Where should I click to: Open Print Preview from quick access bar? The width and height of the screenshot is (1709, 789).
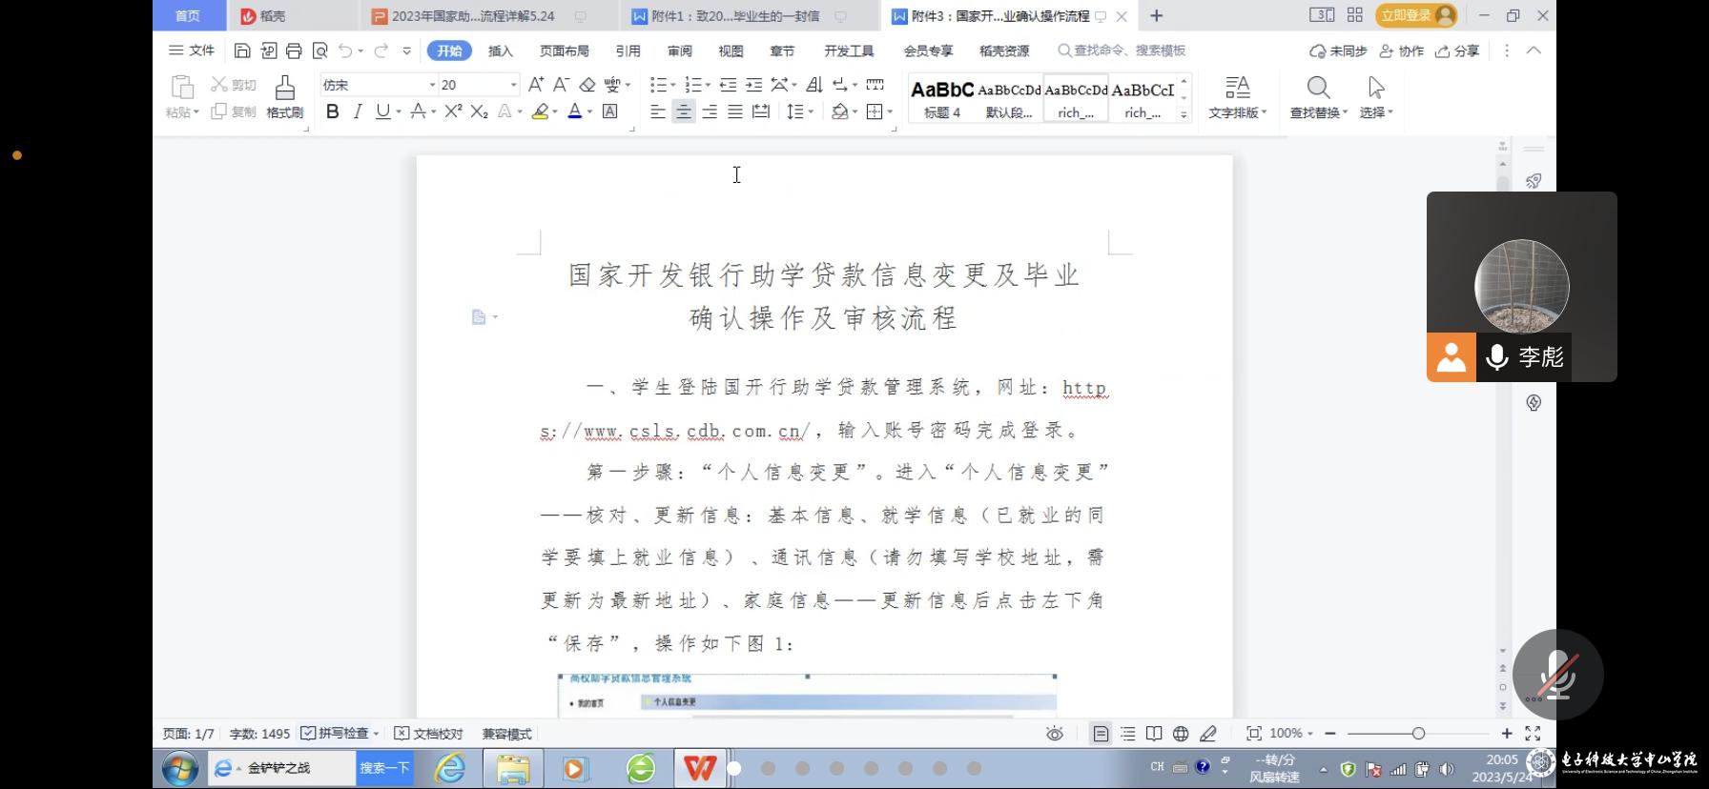tap(319, 51)
